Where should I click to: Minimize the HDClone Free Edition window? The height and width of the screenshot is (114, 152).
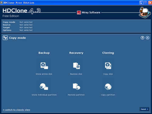(141, 3)
